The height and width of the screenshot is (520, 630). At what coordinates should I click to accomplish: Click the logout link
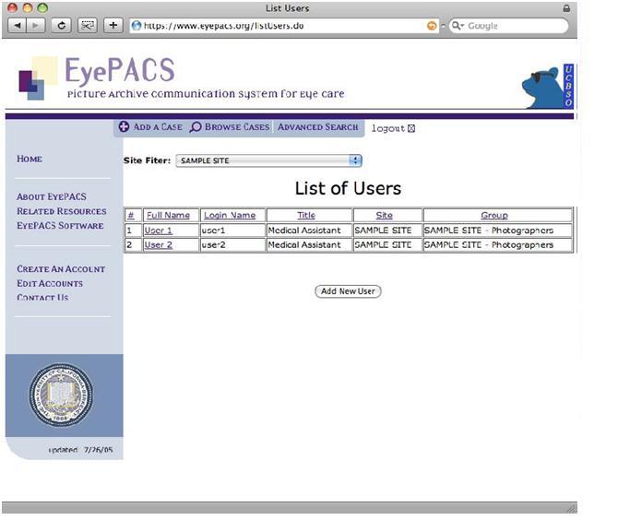[388, 128]
